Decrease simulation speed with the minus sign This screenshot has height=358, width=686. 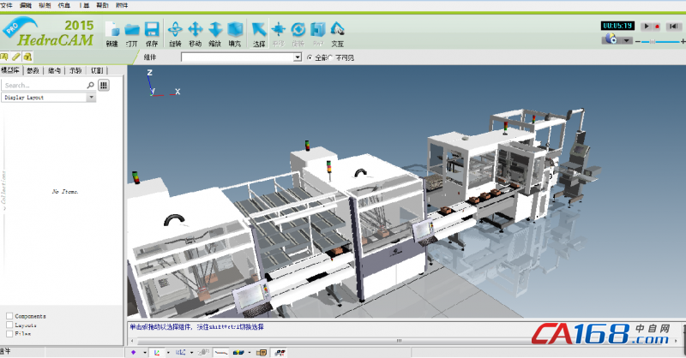tap(638, 41)
